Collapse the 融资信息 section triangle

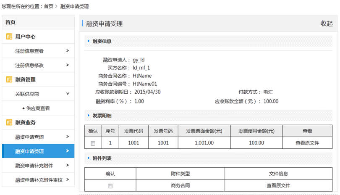click(x=88, y=41)
